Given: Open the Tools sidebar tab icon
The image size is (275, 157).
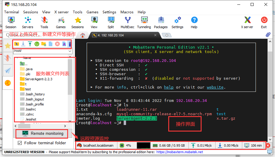Looking at the screenshot, I should click(8, 58).
